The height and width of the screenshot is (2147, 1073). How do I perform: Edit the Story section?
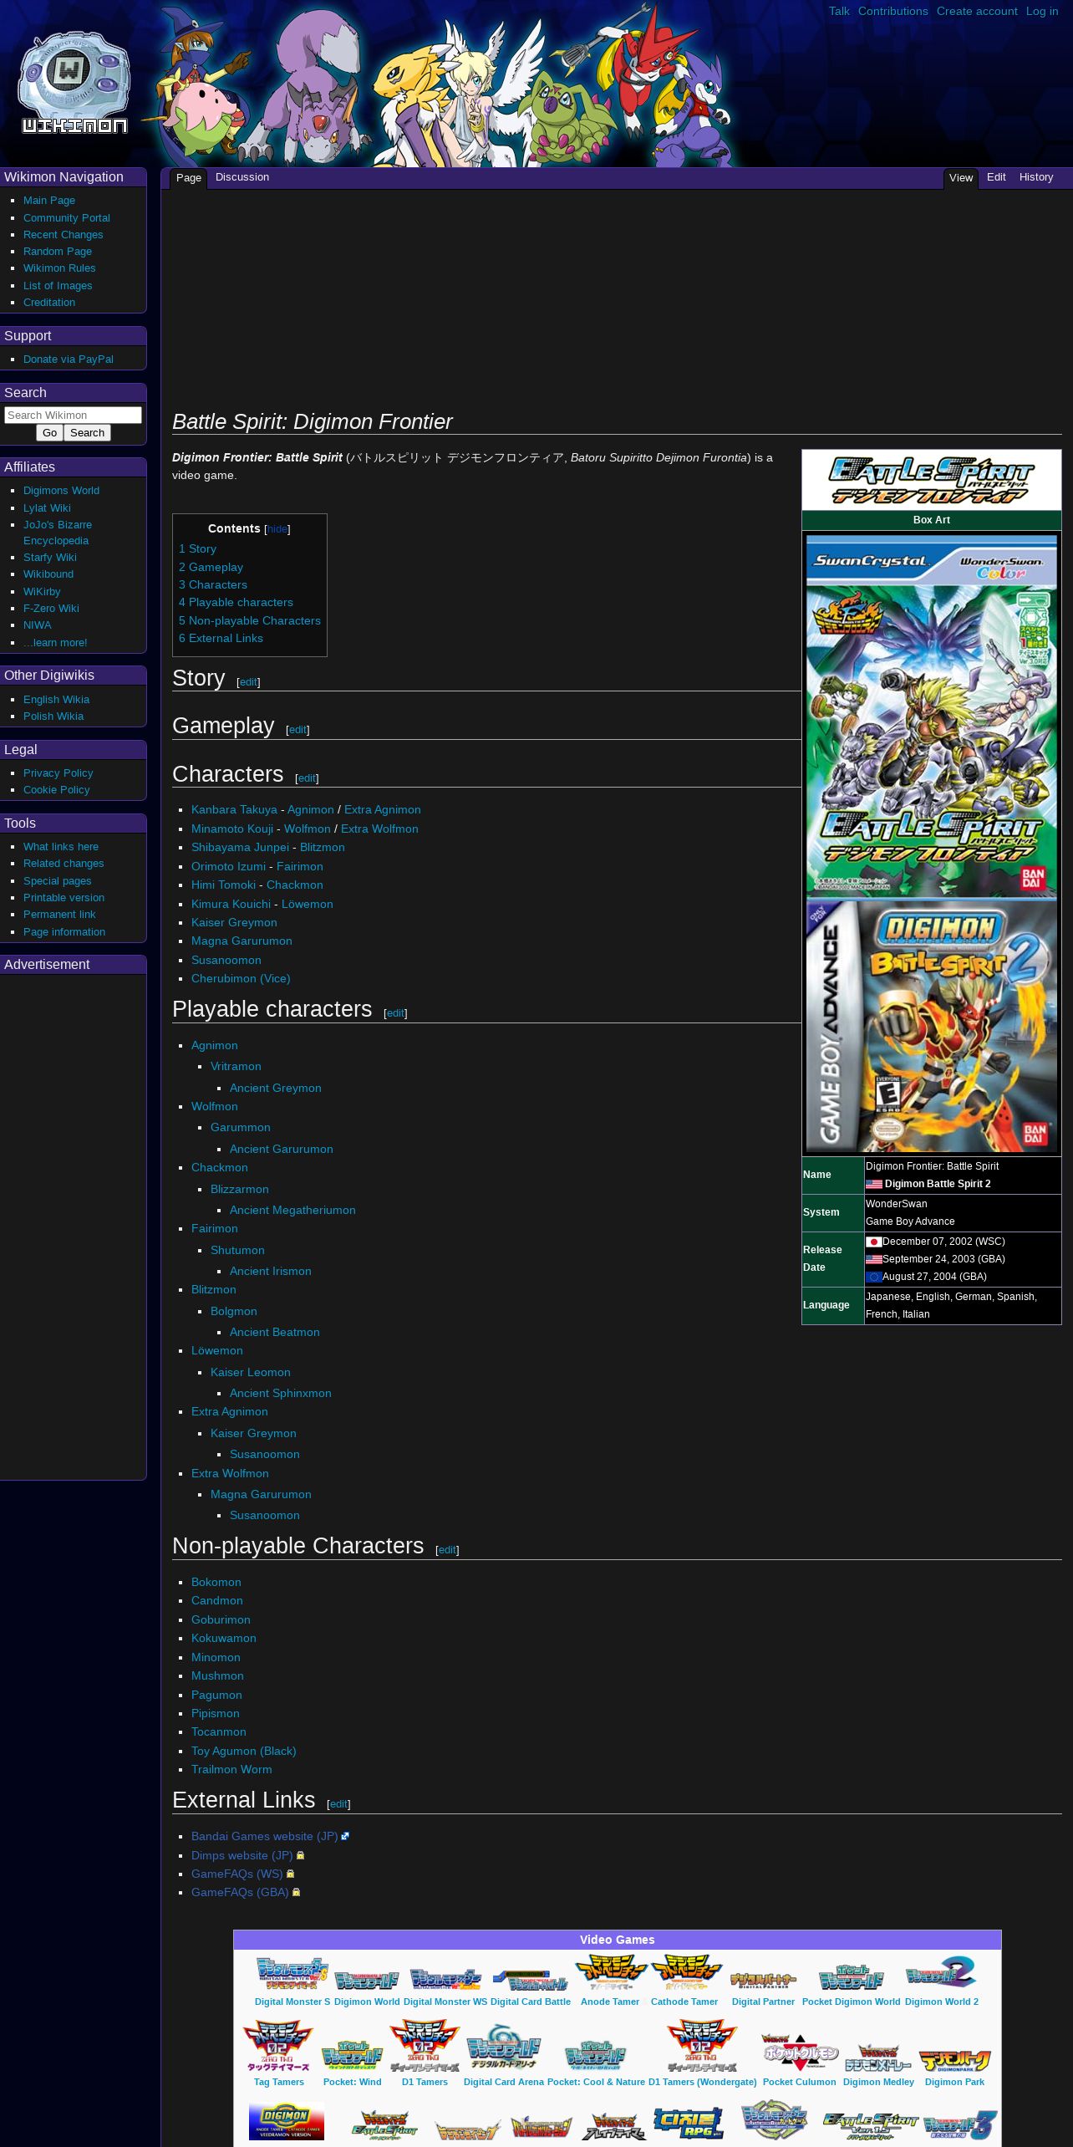[x=248, y=682]
